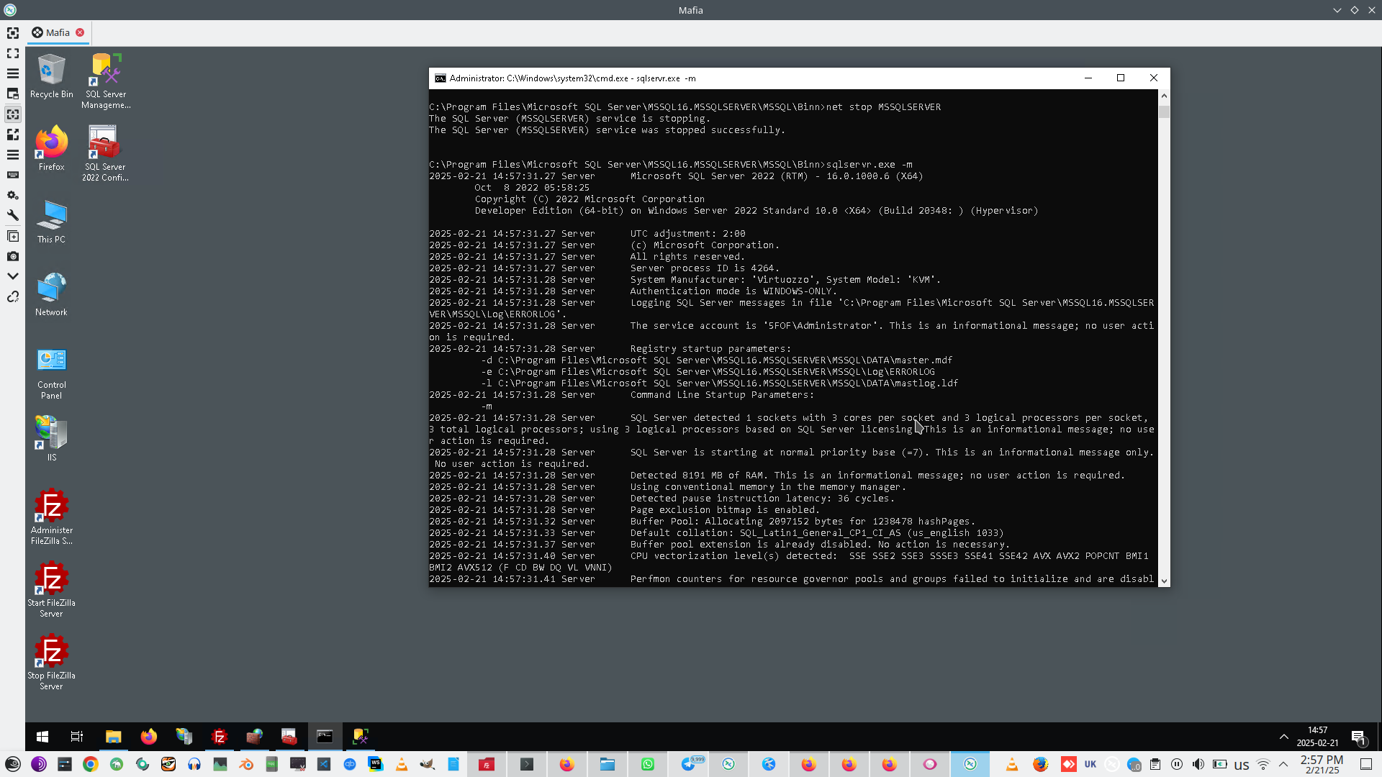Switch to the Mafia connection tab
1382x777 pixels.
point(58,32)
